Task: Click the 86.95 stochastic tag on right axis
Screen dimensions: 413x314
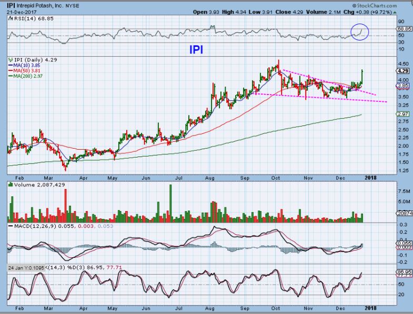Action: pyautogui.click(x=404, y=271)
